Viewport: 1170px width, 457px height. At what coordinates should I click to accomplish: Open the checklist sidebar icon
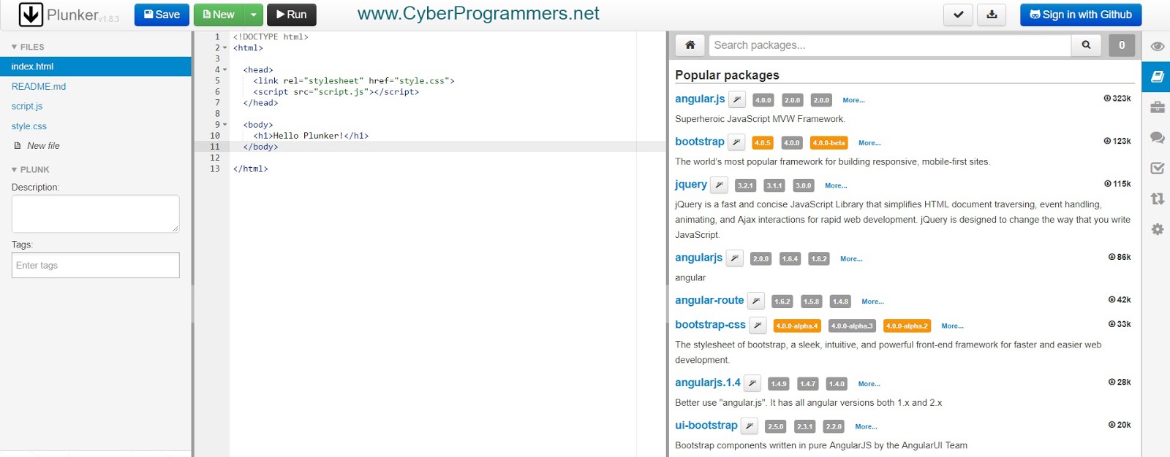tap(1157, 168)
